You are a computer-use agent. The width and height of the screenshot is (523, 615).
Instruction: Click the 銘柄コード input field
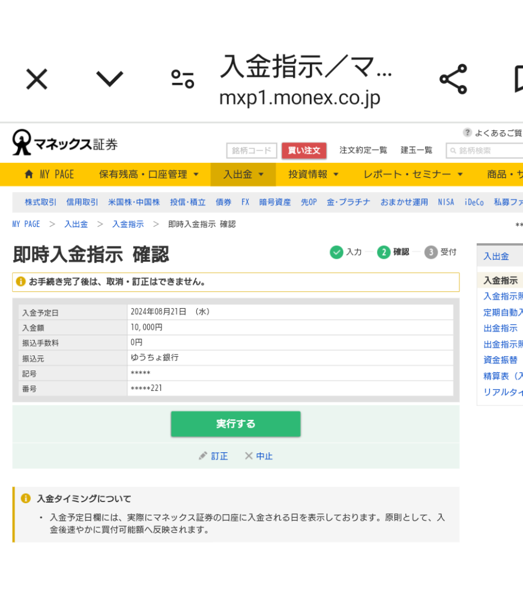251,150
